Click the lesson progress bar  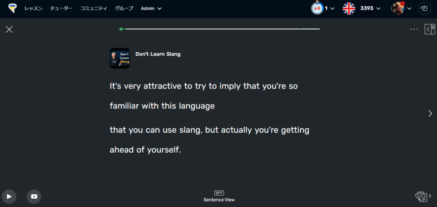click(x=219, y=29)
